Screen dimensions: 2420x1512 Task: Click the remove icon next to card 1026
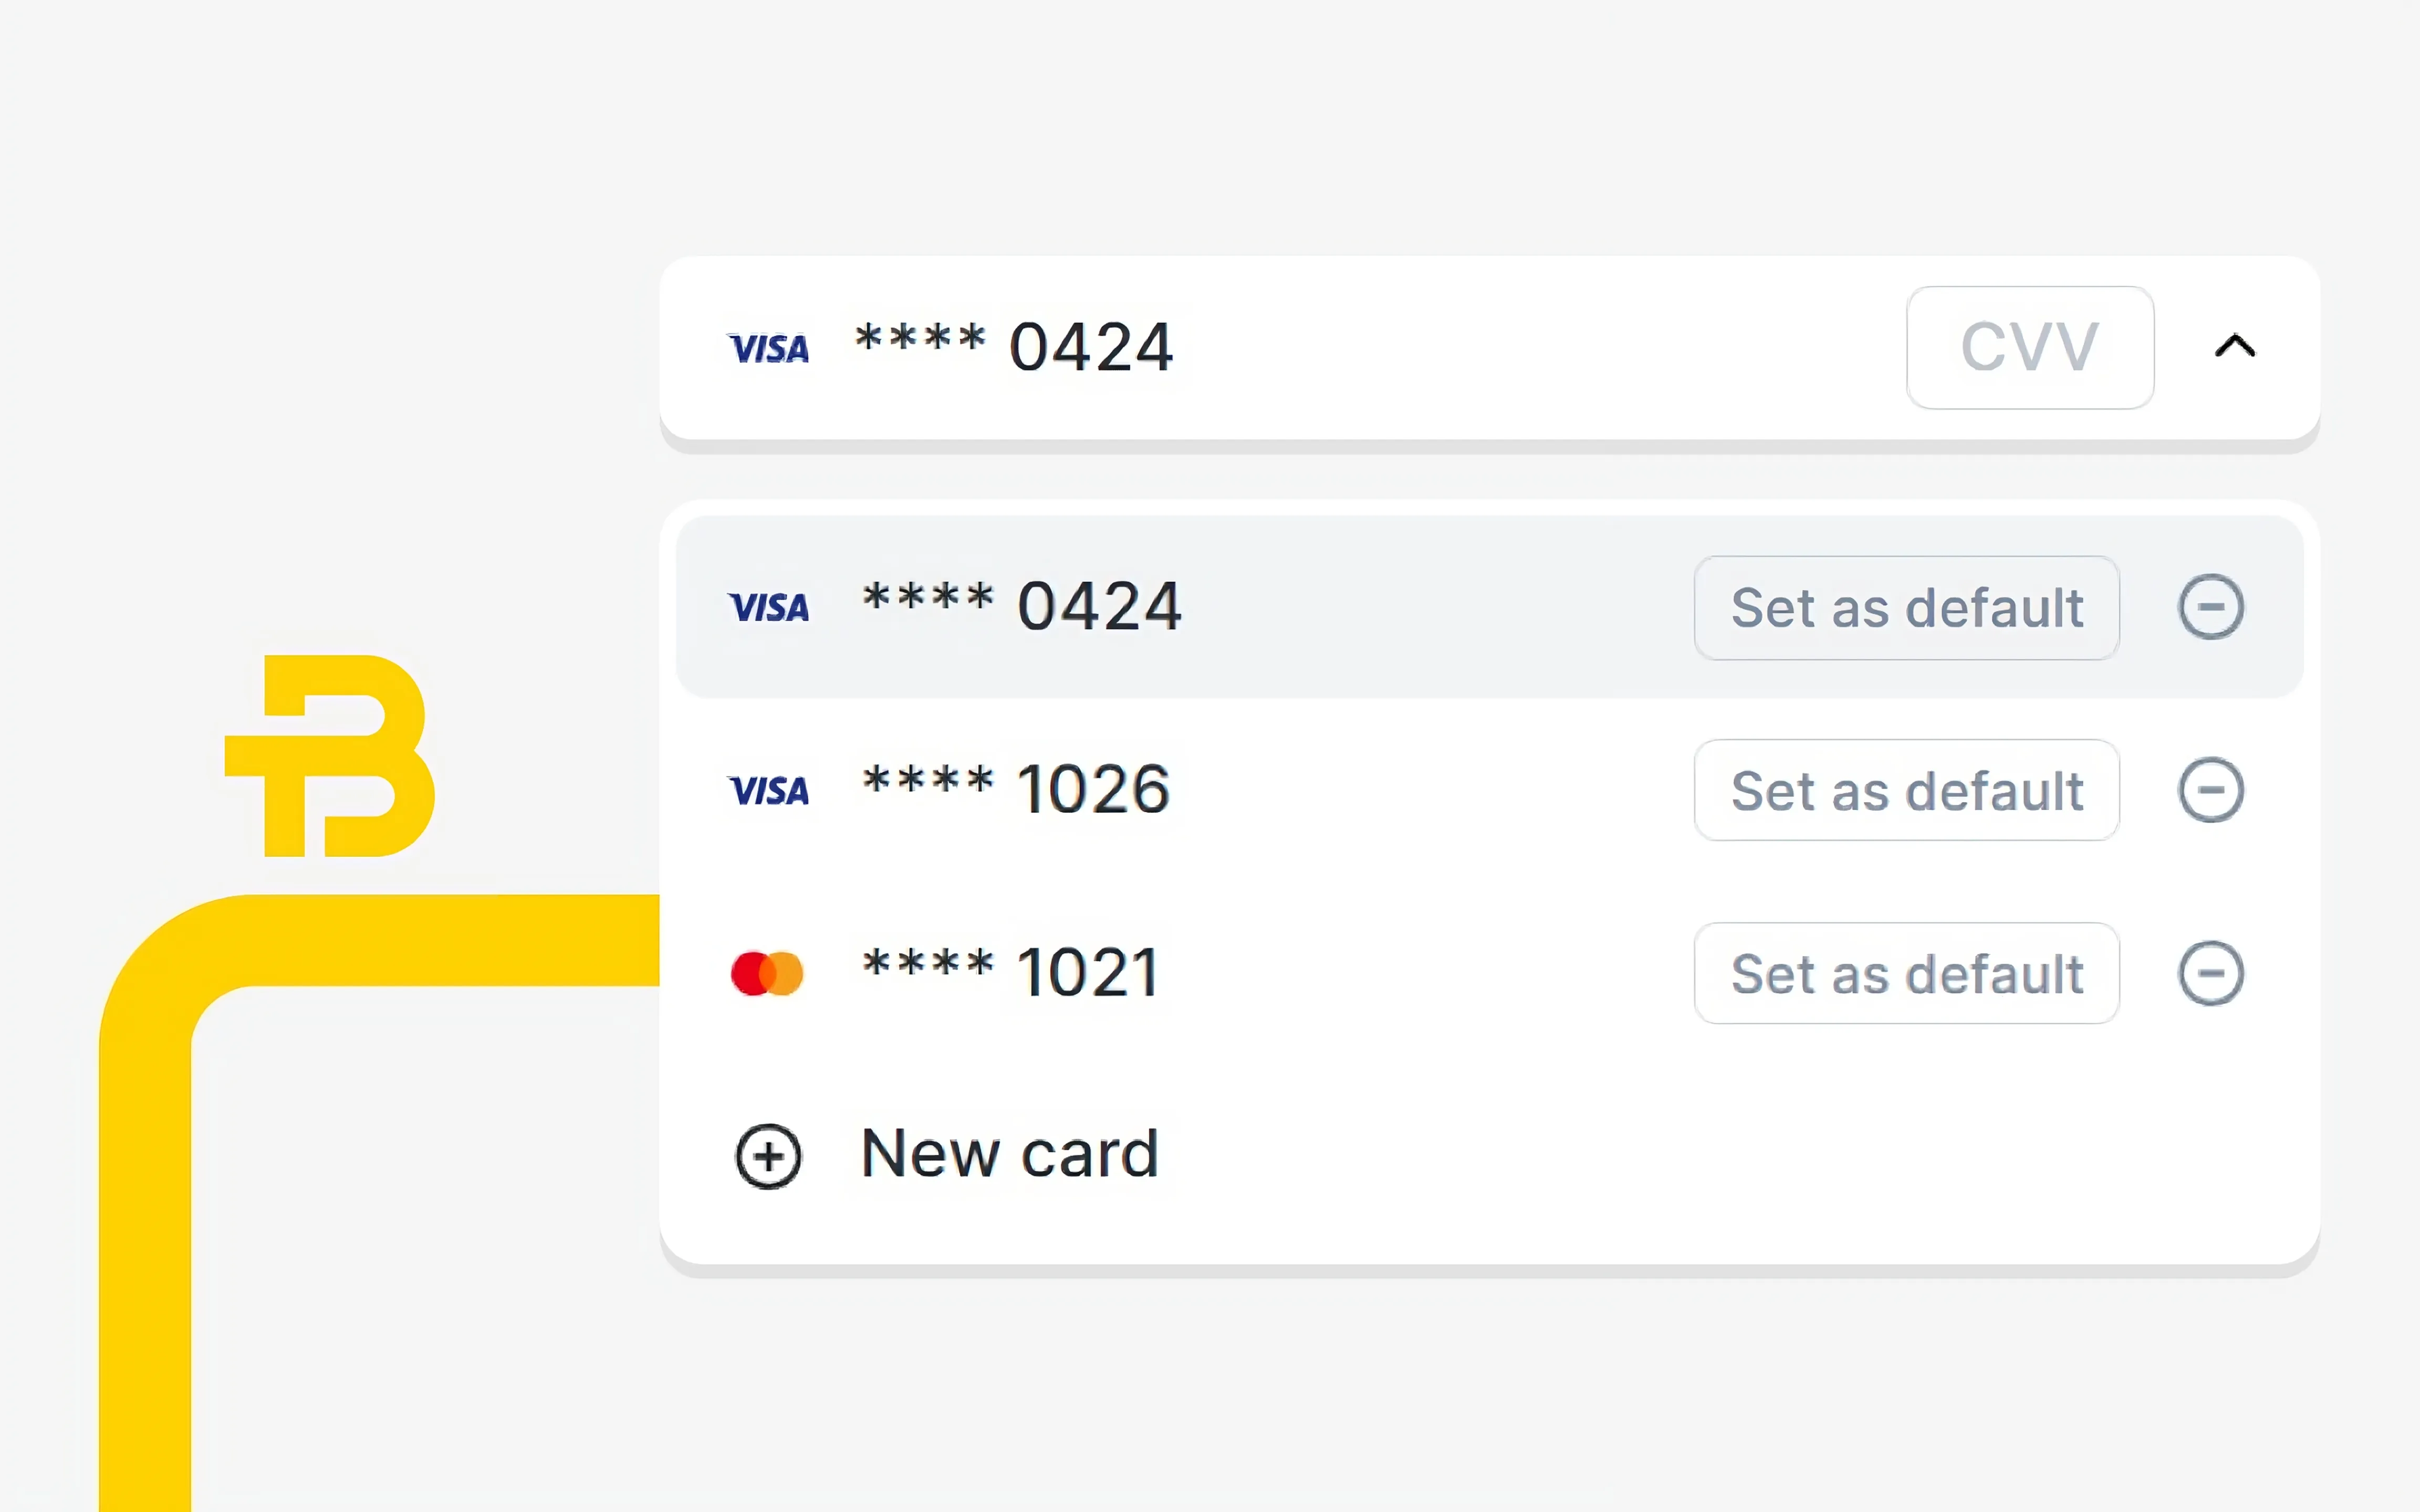tap(2209, 789)
